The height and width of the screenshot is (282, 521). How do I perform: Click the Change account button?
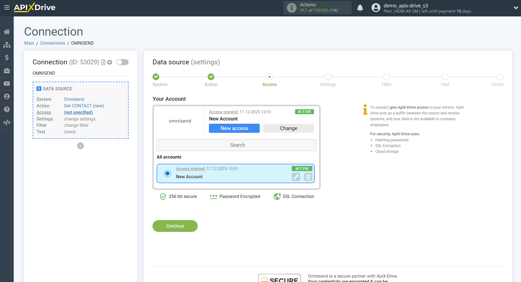pyautogui.click(x=288, y=128)
